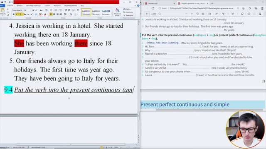266x149 pixels.
Task: Open the Find tool in Word
Action: (x=128, y=9)
